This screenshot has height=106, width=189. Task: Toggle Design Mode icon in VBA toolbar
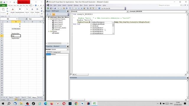84,8
